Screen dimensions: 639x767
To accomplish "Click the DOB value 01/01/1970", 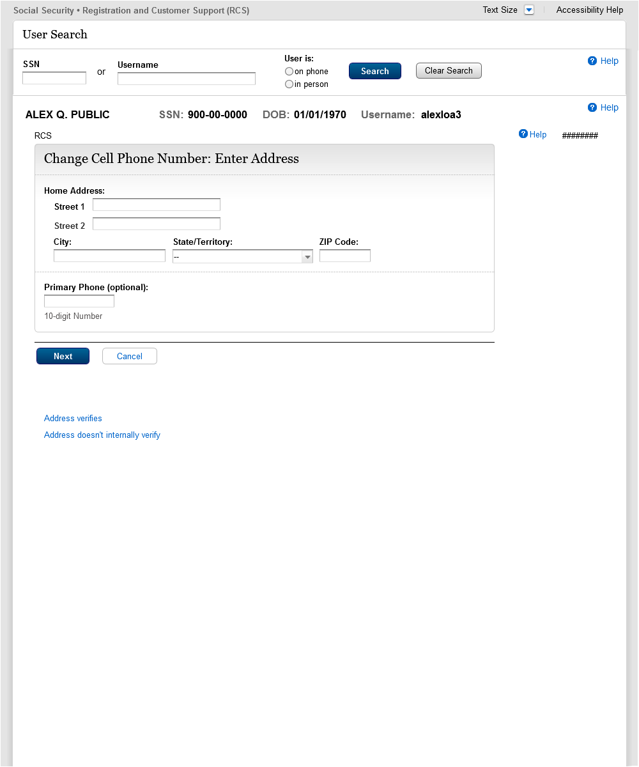I will click(x=320, y=115).
